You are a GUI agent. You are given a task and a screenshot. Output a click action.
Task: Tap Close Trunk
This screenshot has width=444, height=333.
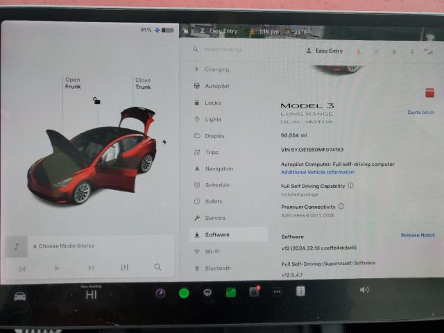[143, 83]
